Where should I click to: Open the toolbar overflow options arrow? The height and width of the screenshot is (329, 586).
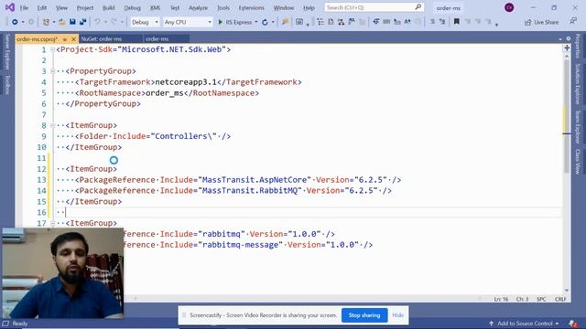pos(496,25)
